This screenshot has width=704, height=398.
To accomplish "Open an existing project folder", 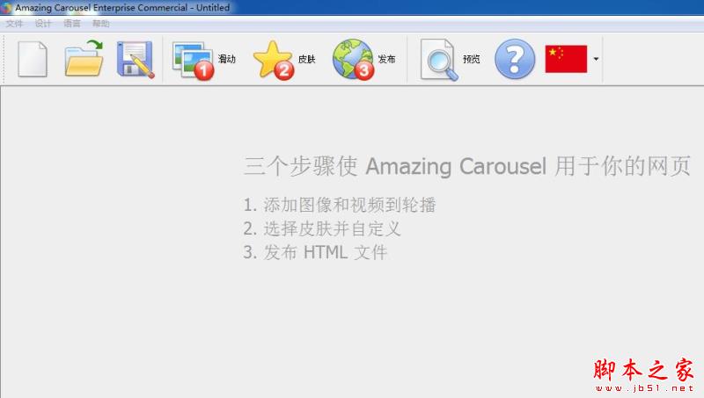I will (x=84, y=58).
